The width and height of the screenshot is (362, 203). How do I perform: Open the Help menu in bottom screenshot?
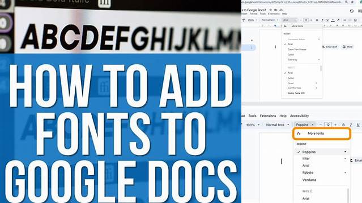point(283,116)
